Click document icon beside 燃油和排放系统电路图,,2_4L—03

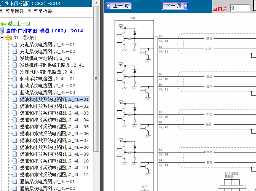(15, 113)
